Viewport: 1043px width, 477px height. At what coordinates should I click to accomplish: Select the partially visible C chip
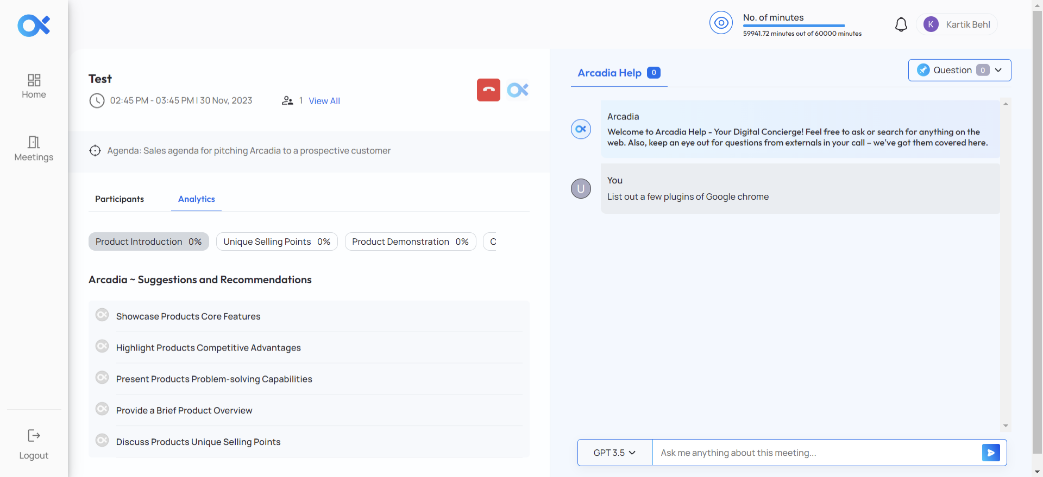(x=490, y=241)
